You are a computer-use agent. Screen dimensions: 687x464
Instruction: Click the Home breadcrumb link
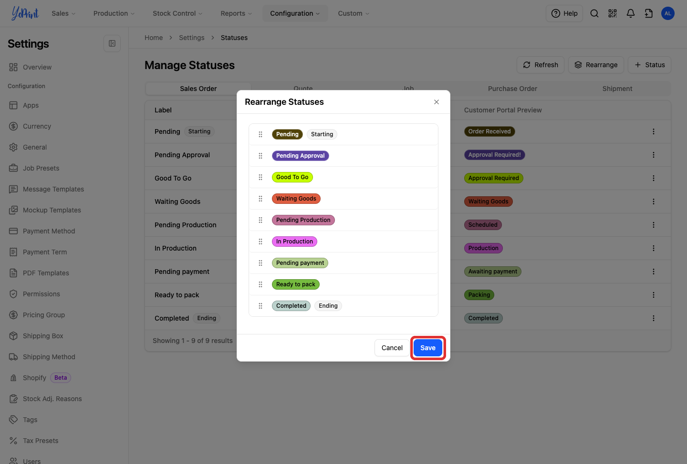(x=154, y=38)
